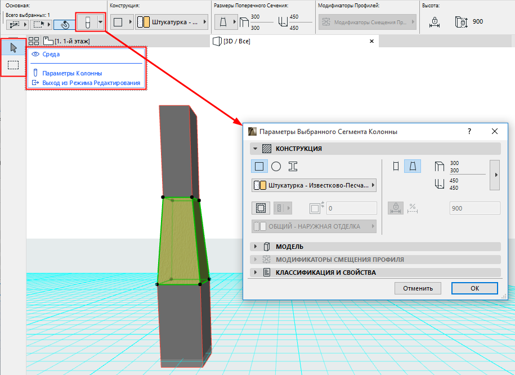Click the veneer thickness field showing 0
The width and height of the screenshot is (515, 375).
coord(351,208)
